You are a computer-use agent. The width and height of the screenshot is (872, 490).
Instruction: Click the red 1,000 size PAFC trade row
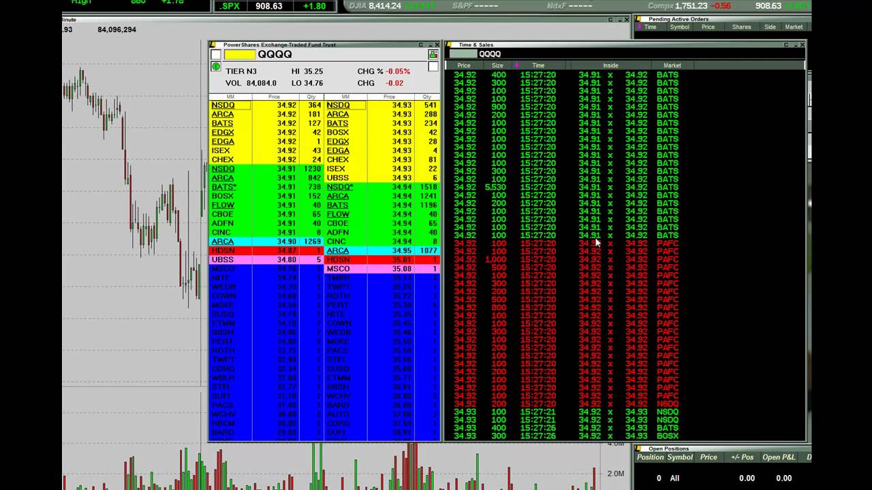[x=565, y=259]
